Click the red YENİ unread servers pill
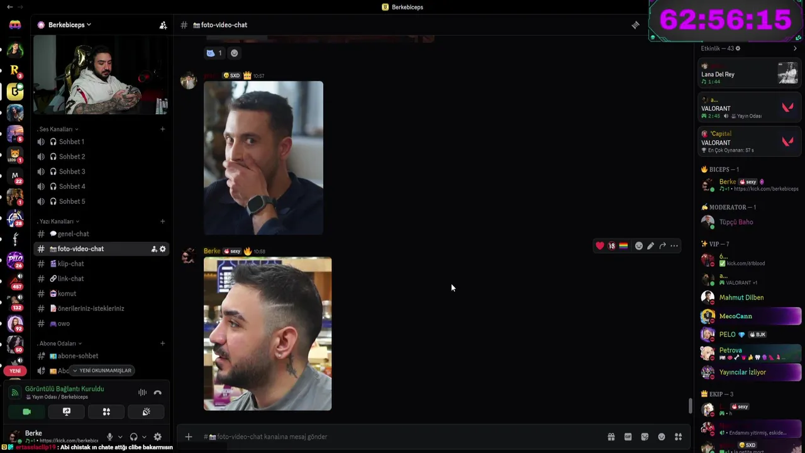The width and height of the screenshot is (805, 453). 15,371
